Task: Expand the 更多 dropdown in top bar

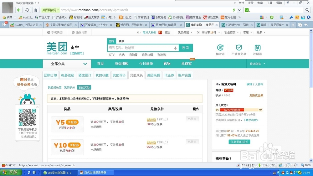Action: [x=261, y=32]
